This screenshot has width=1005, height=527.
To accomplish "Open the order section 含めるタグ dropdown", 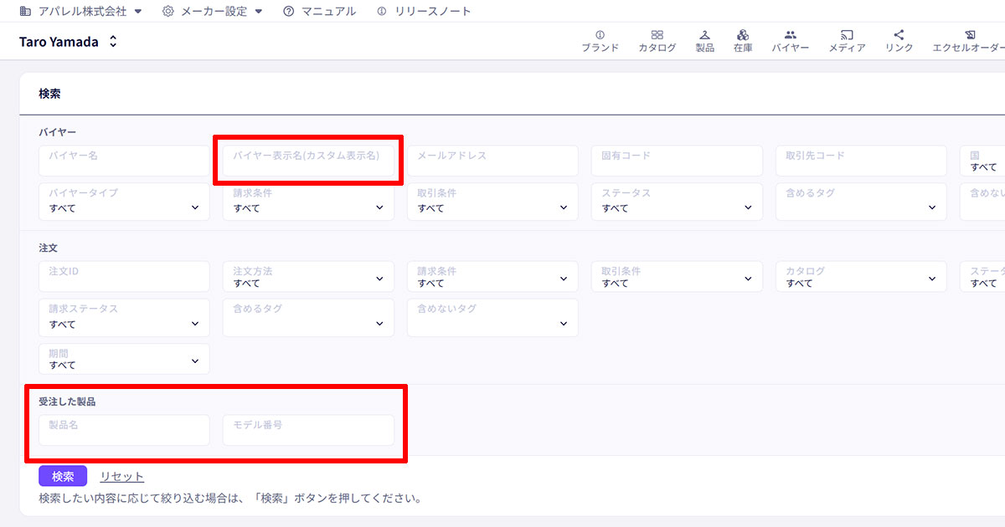I will pos(308,318).
